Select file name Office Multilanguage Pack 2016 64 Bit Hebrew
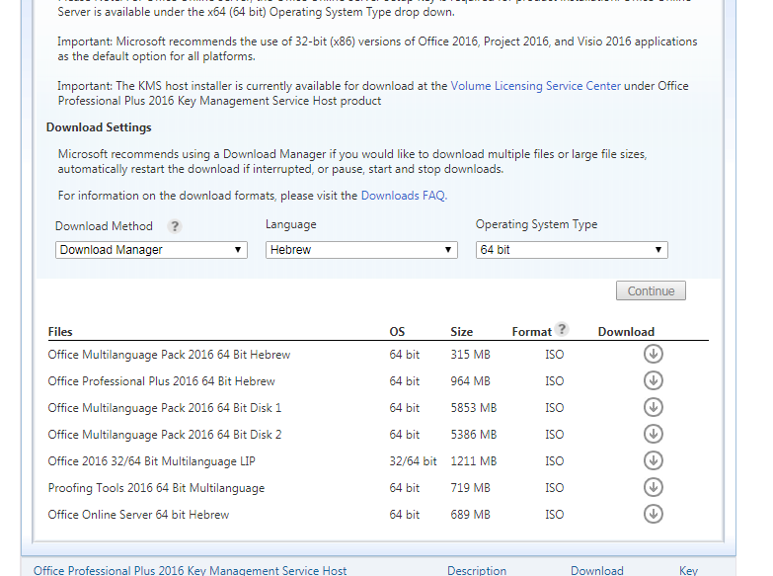 (169, 355)
